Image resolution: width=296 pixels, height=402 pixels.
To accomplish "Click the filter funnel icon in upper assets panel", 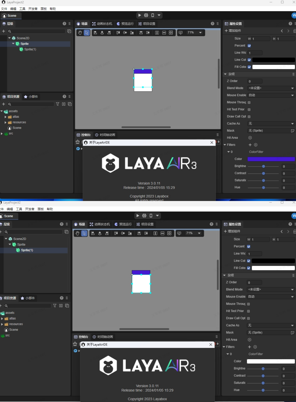I will coord(58,104).
